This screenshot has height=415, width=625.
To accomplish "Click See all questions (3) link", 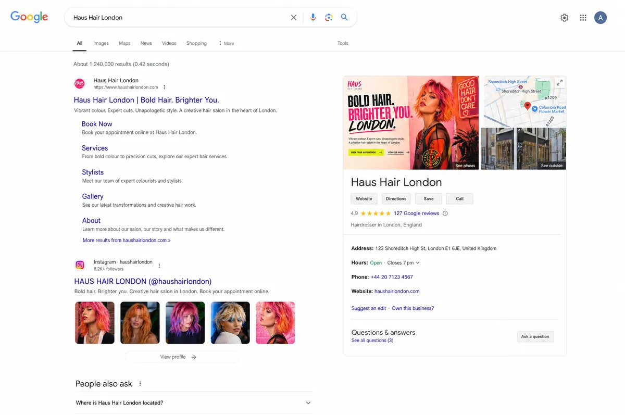I will 372,341.
